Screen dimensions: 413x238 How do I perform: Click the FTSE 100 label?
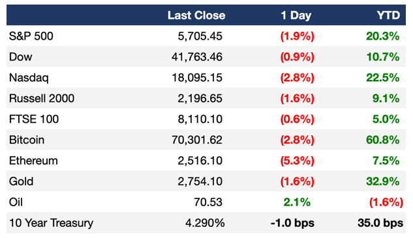(x=34, y=119)
